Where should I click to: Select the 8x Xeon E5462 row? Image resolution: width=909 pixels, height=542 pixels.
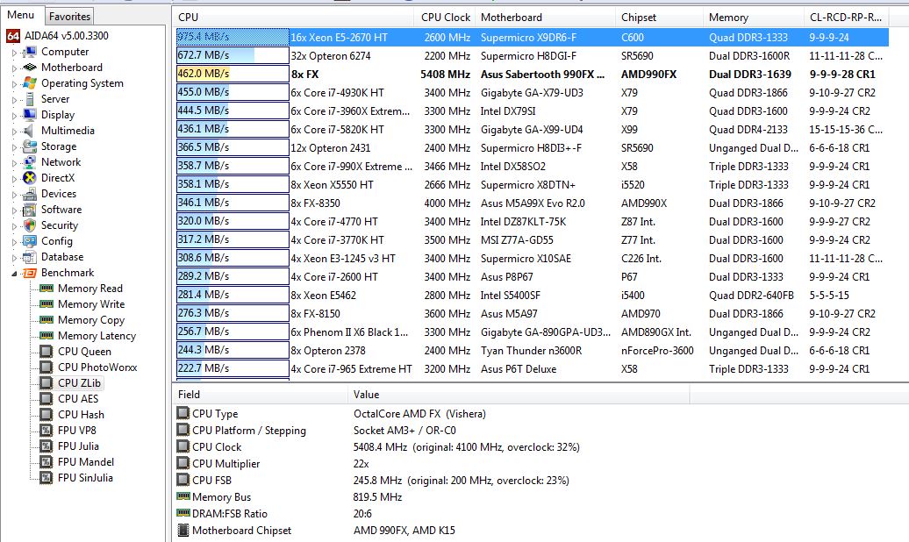point(533,296)
